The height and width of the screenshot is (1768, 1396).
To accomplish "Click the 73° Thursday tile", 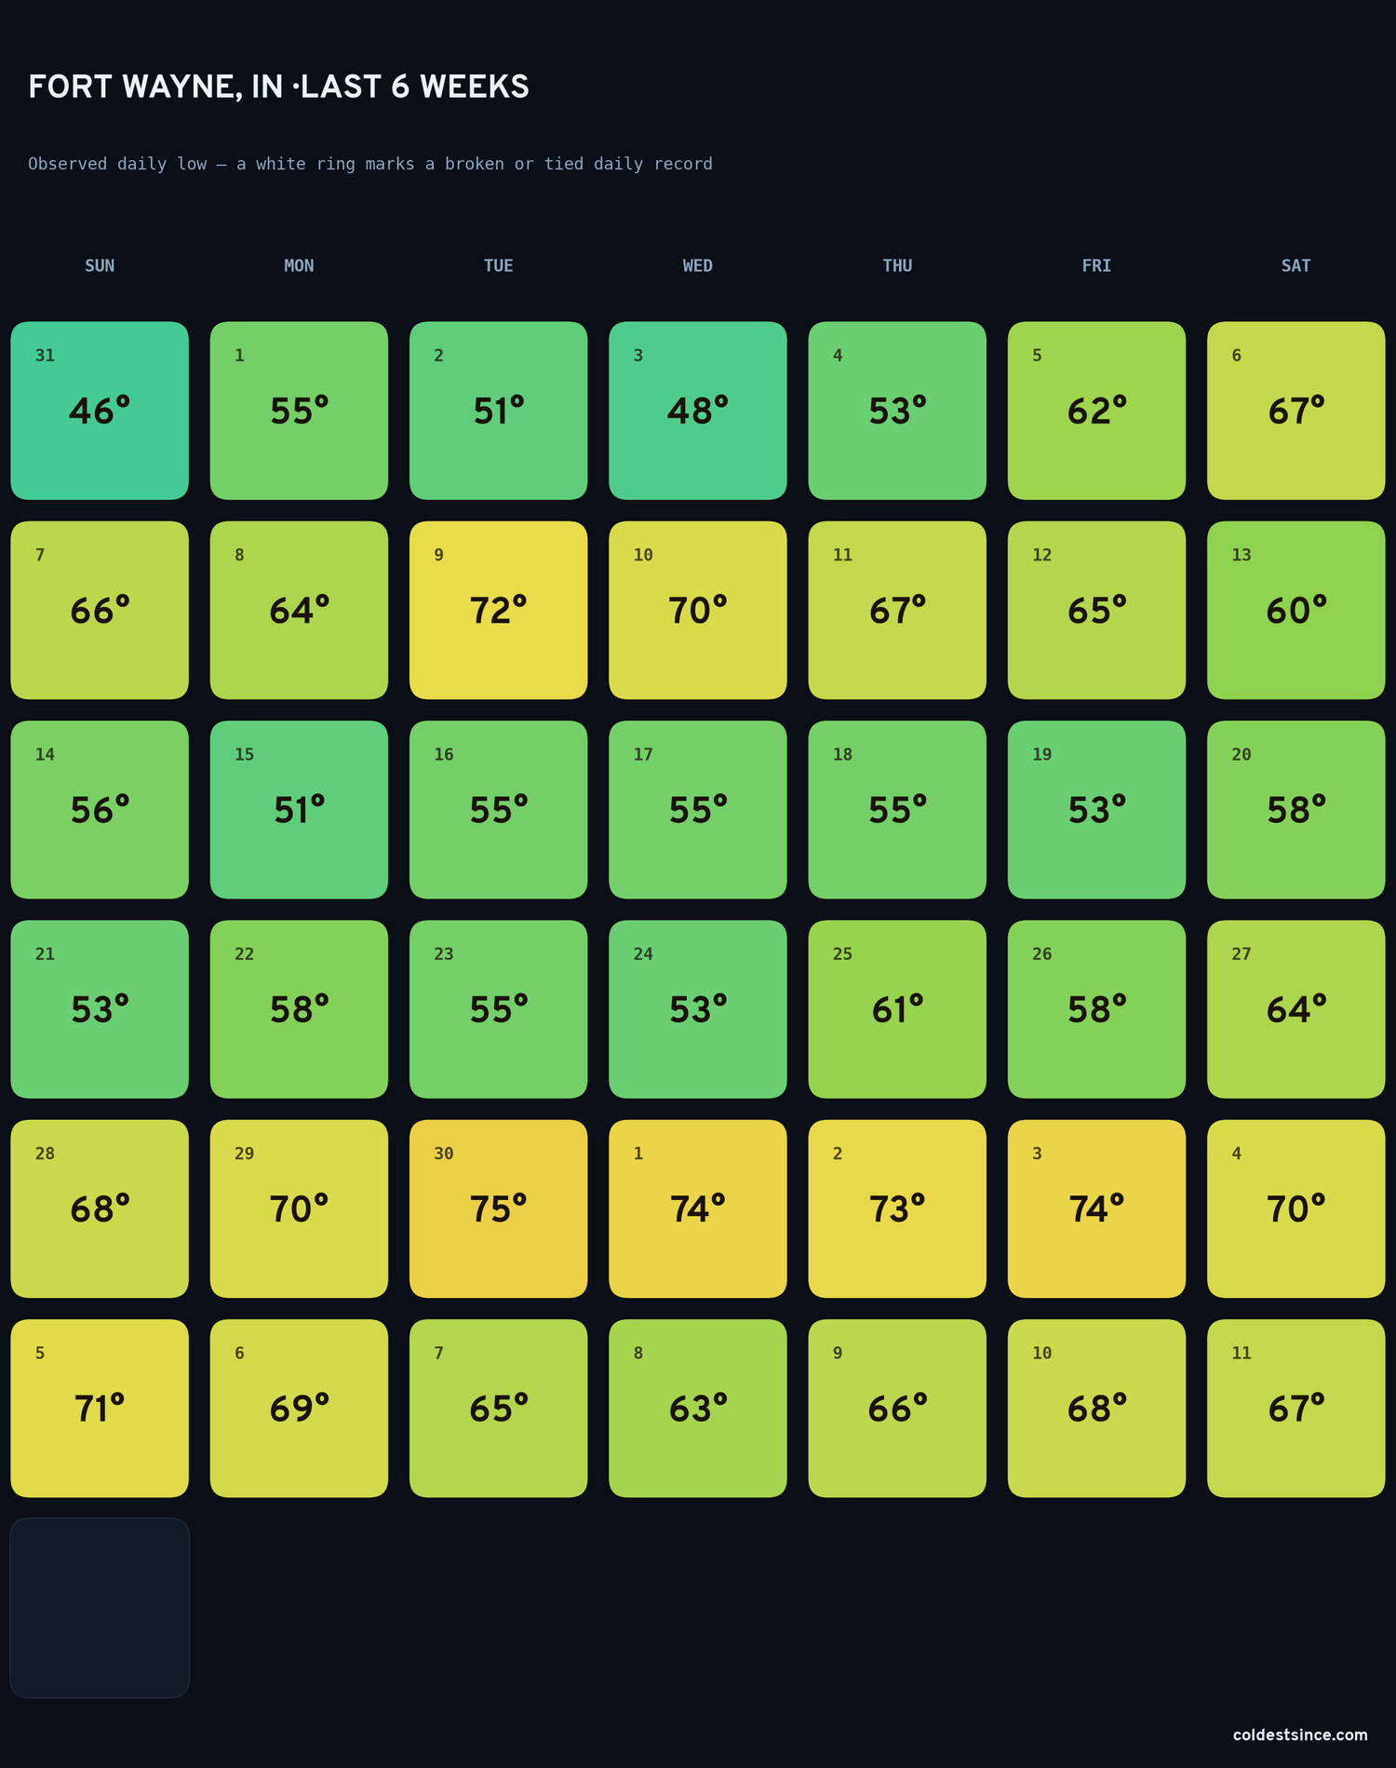I will tap(897, 1208).
